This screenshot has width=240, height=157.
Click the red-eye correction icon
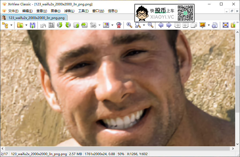119,25
